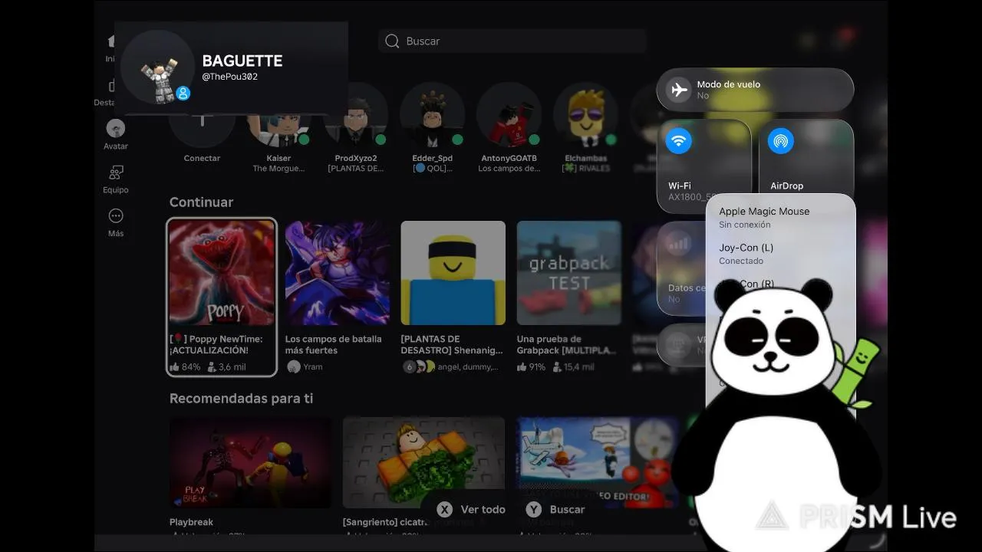Click the X Ver todo button
Image resolution: width=982 pixels, height=552 pixels.
pyautogui.click(x=471, y=510)
